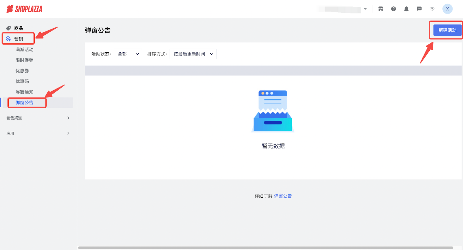Screen dimensions: 463x250
Task: Open 满减活动 submenu item
Action: tap(24, 49)
